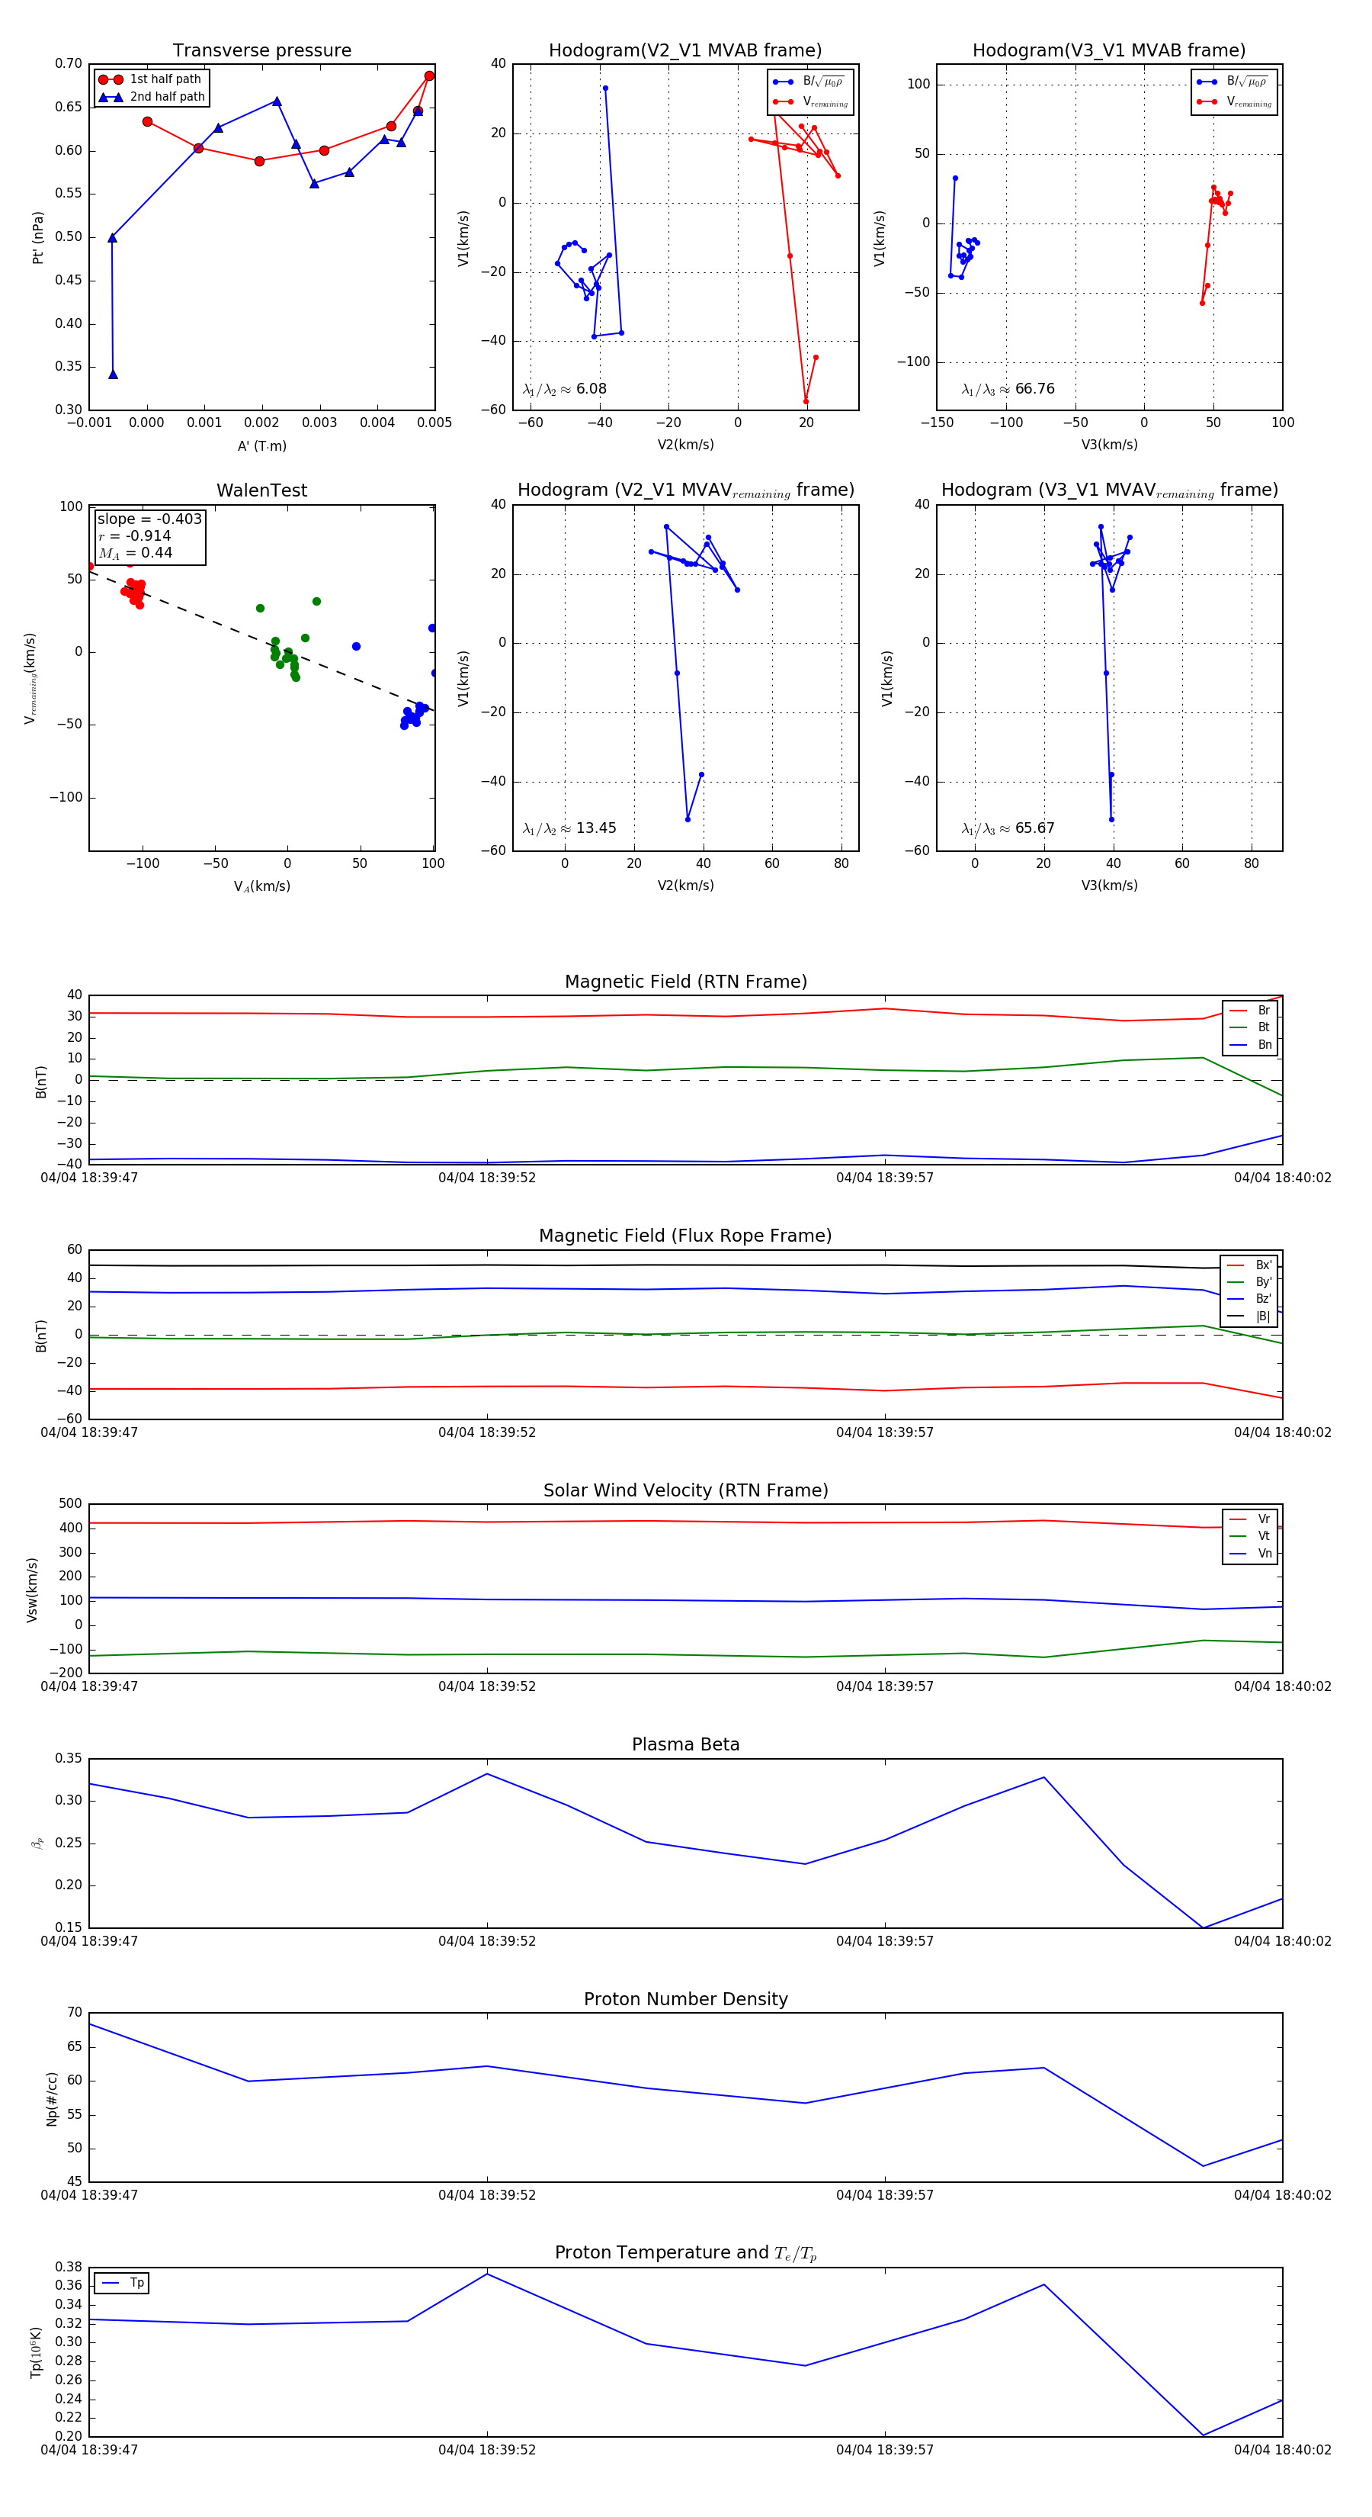Select the 'Tp' legend entry
Image resolution: width=1372 pixels, height=2517 pixels.
[123, 2284]
